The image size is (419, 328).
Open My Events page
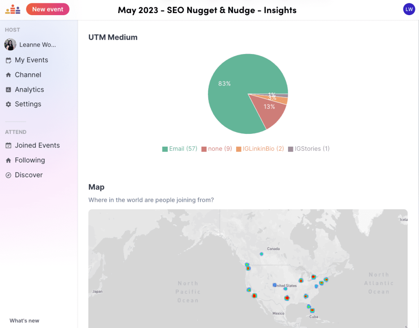coord(32,60)
